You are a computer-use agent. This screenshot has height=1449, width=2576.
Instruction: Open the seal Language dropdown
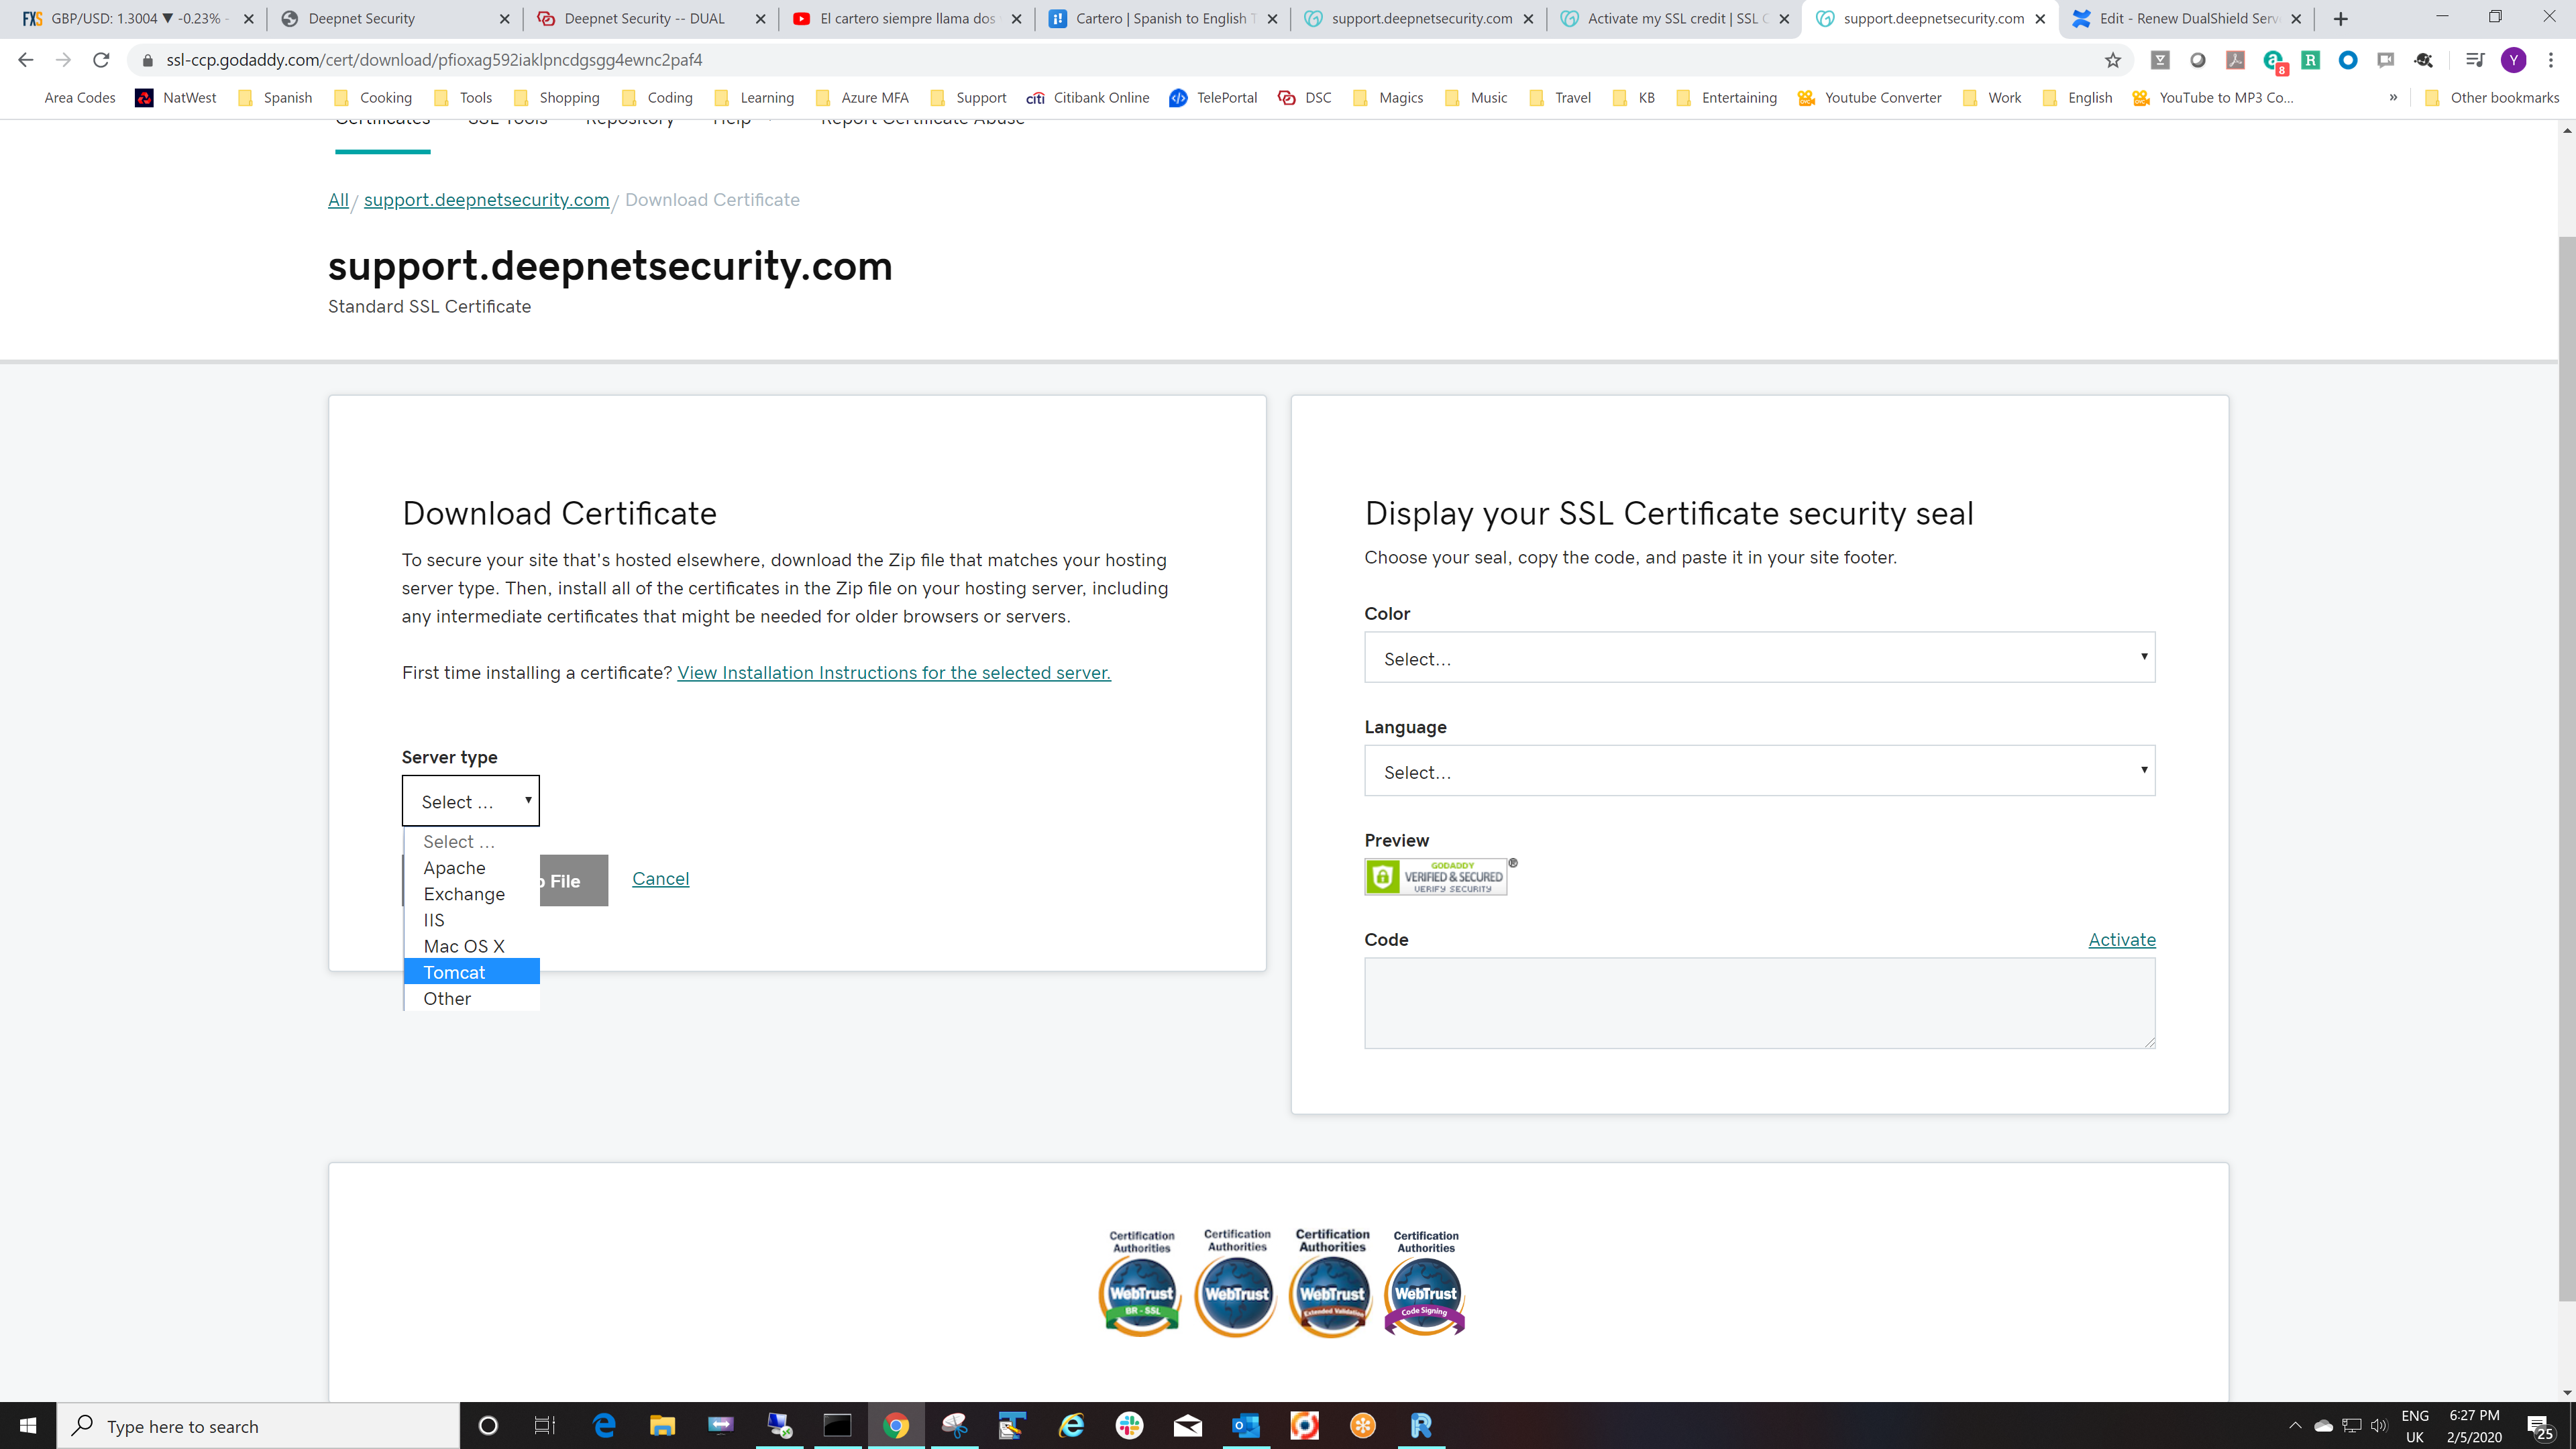[x=1759, y=771]
